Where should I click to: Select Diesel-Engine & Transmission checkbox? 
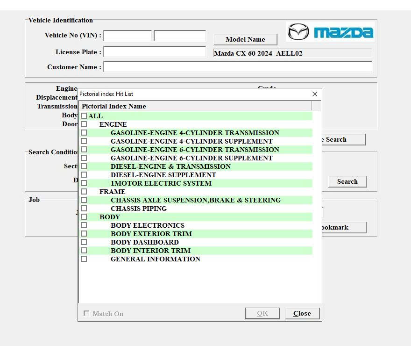pyautogui.click(x=84, y=166)
